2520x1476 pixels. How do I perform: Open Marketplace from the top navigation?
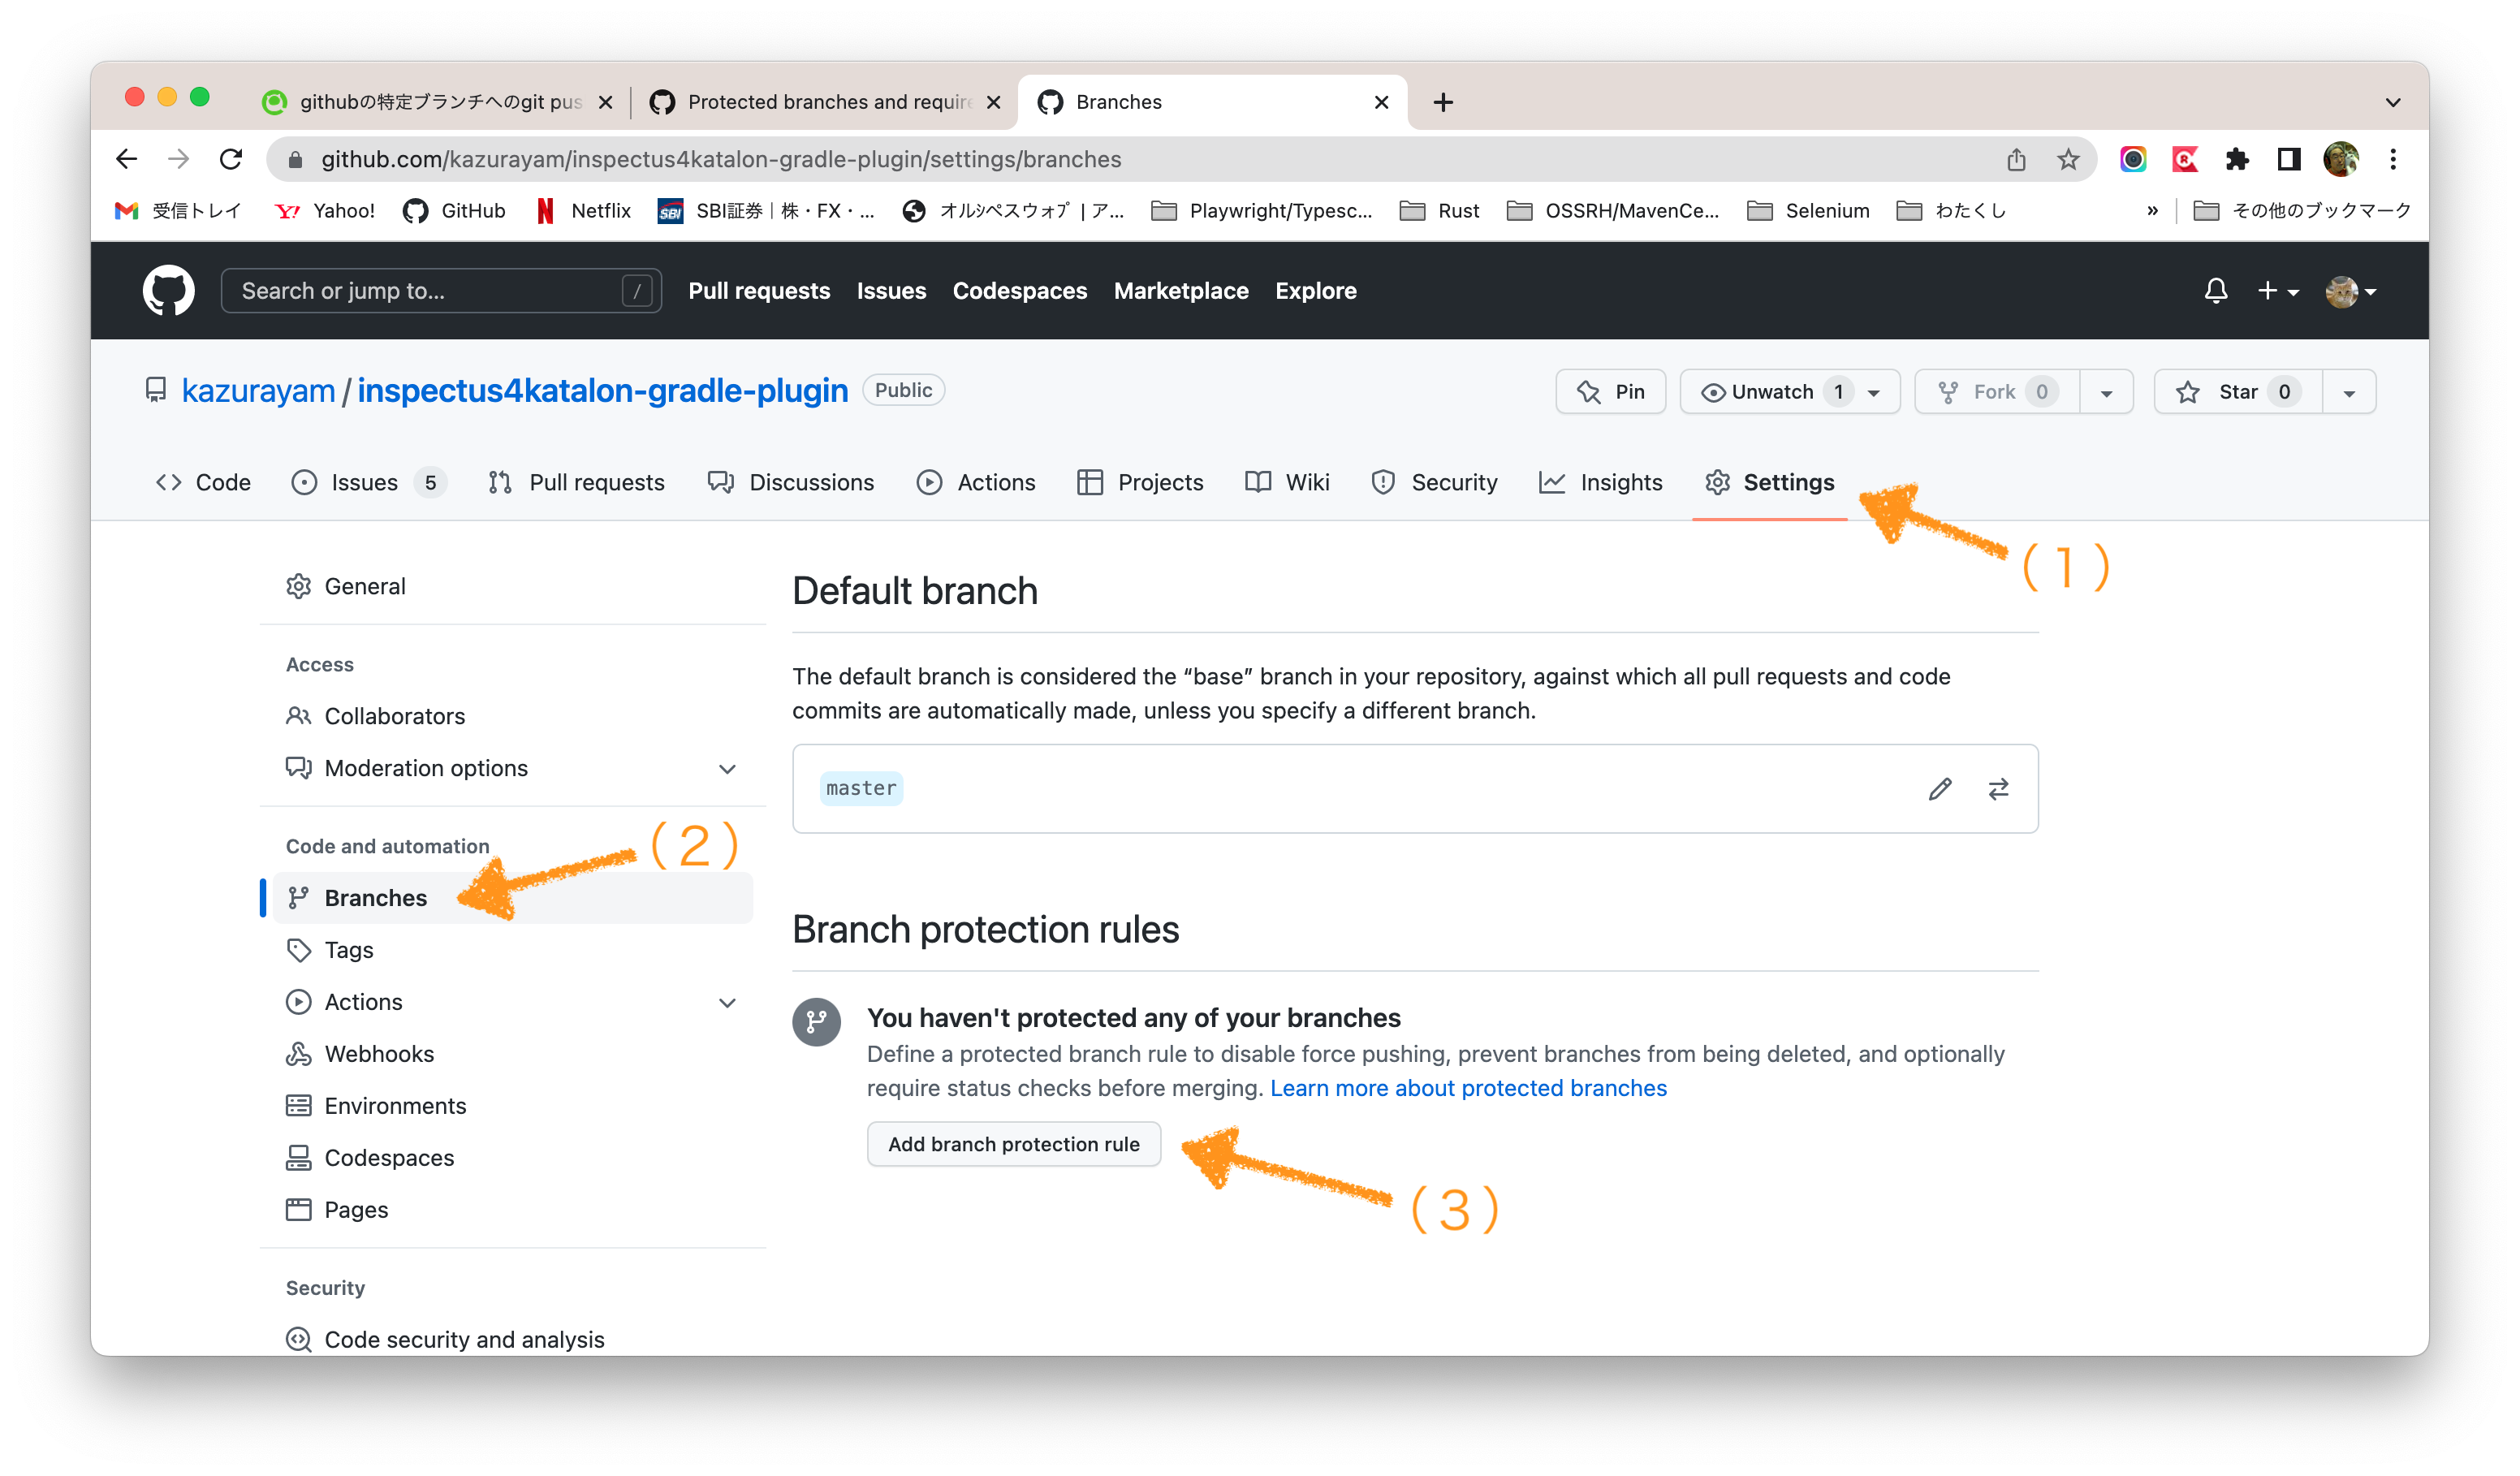(1181, 290)
